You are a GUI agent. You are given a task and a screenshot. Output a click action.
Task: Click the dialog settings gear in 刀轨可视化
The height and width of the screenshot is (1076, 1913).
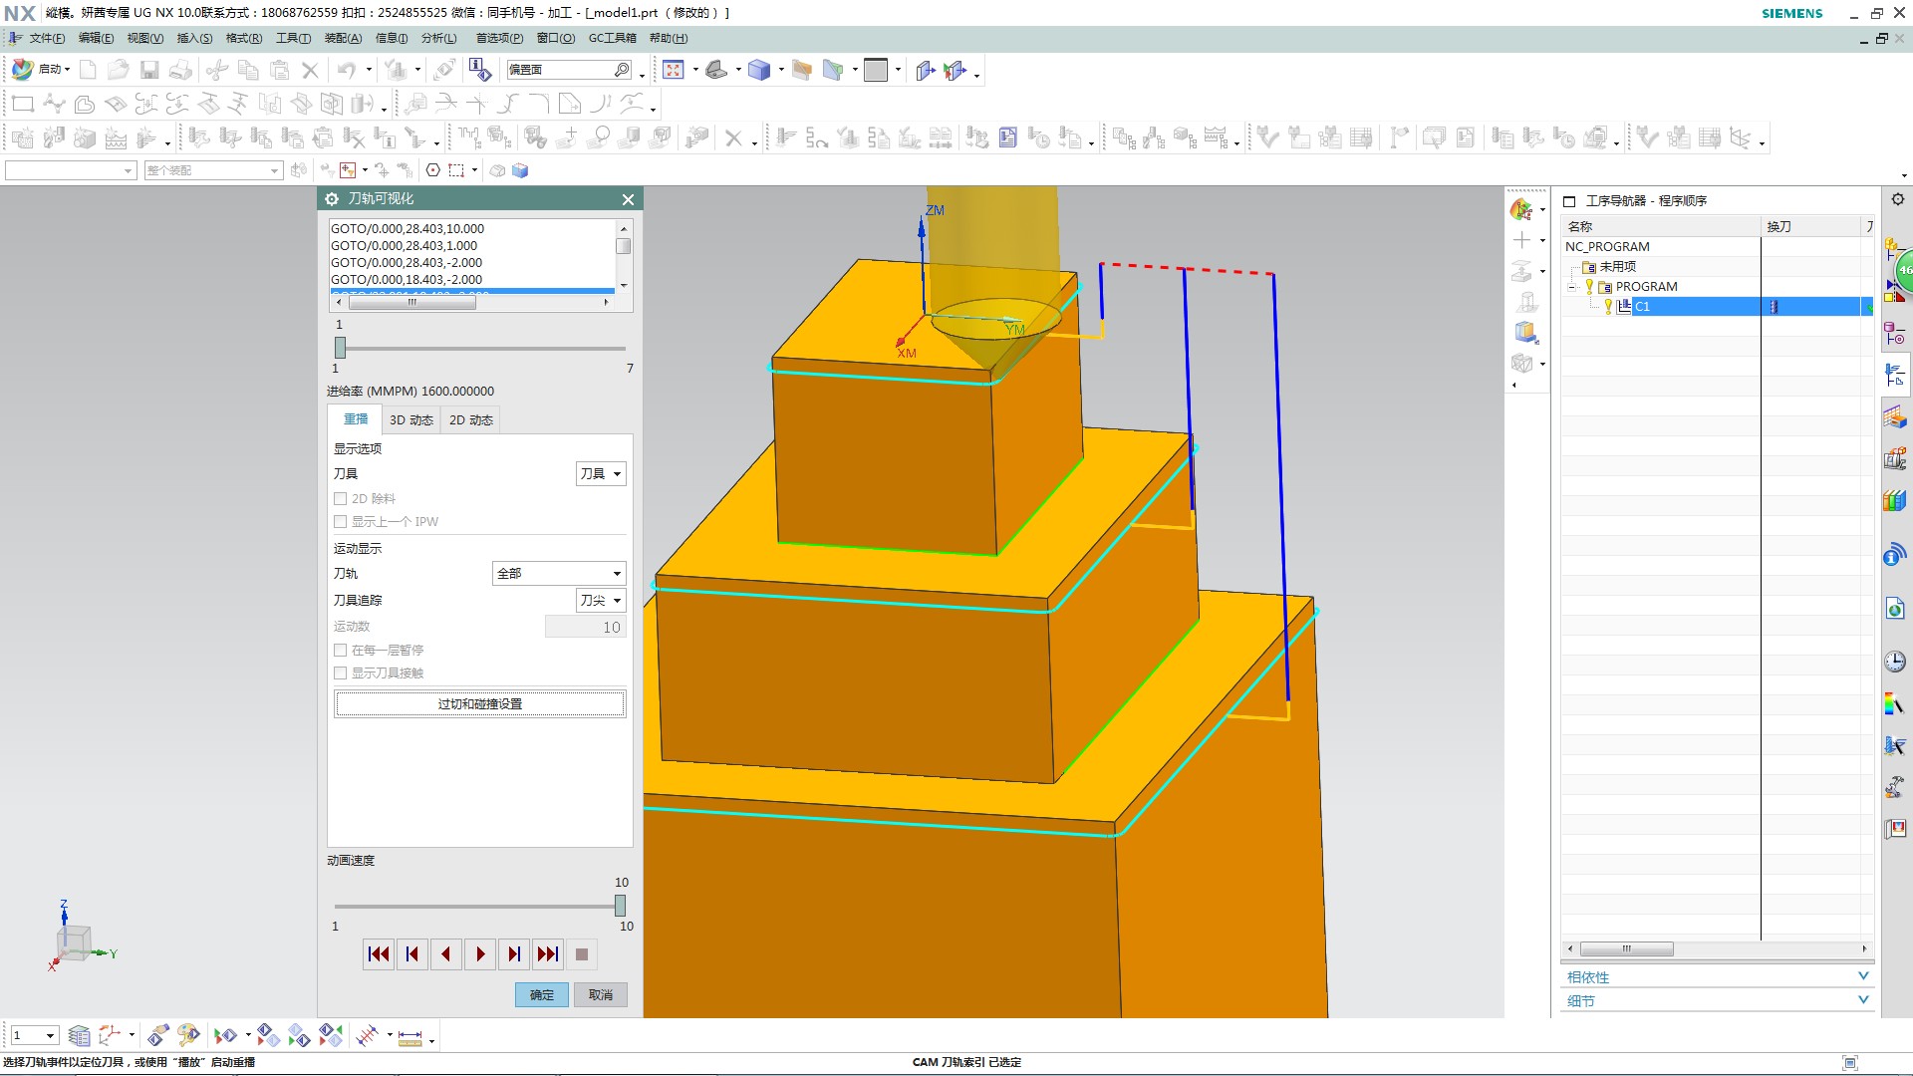[332, 199]
